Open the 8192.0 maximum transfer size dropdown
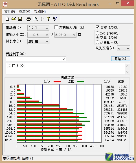The width and height of the screenshot is (136, 163). tap(65, 35)
